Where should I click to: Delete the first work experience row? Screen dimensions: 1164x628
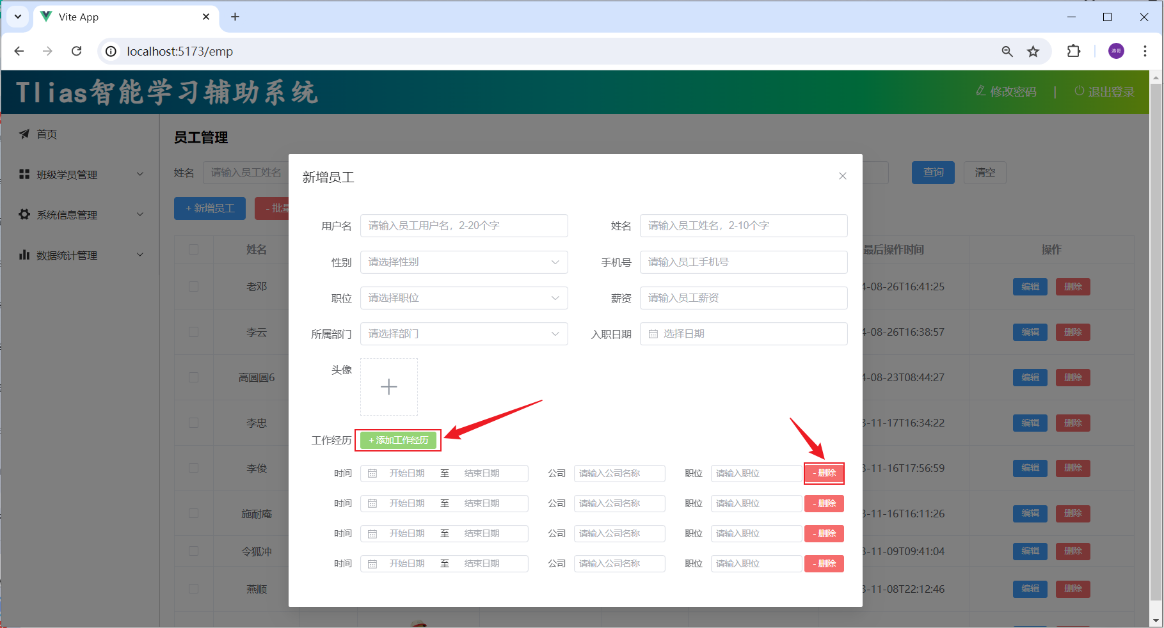pyautogui.click(x=824, y=473)
